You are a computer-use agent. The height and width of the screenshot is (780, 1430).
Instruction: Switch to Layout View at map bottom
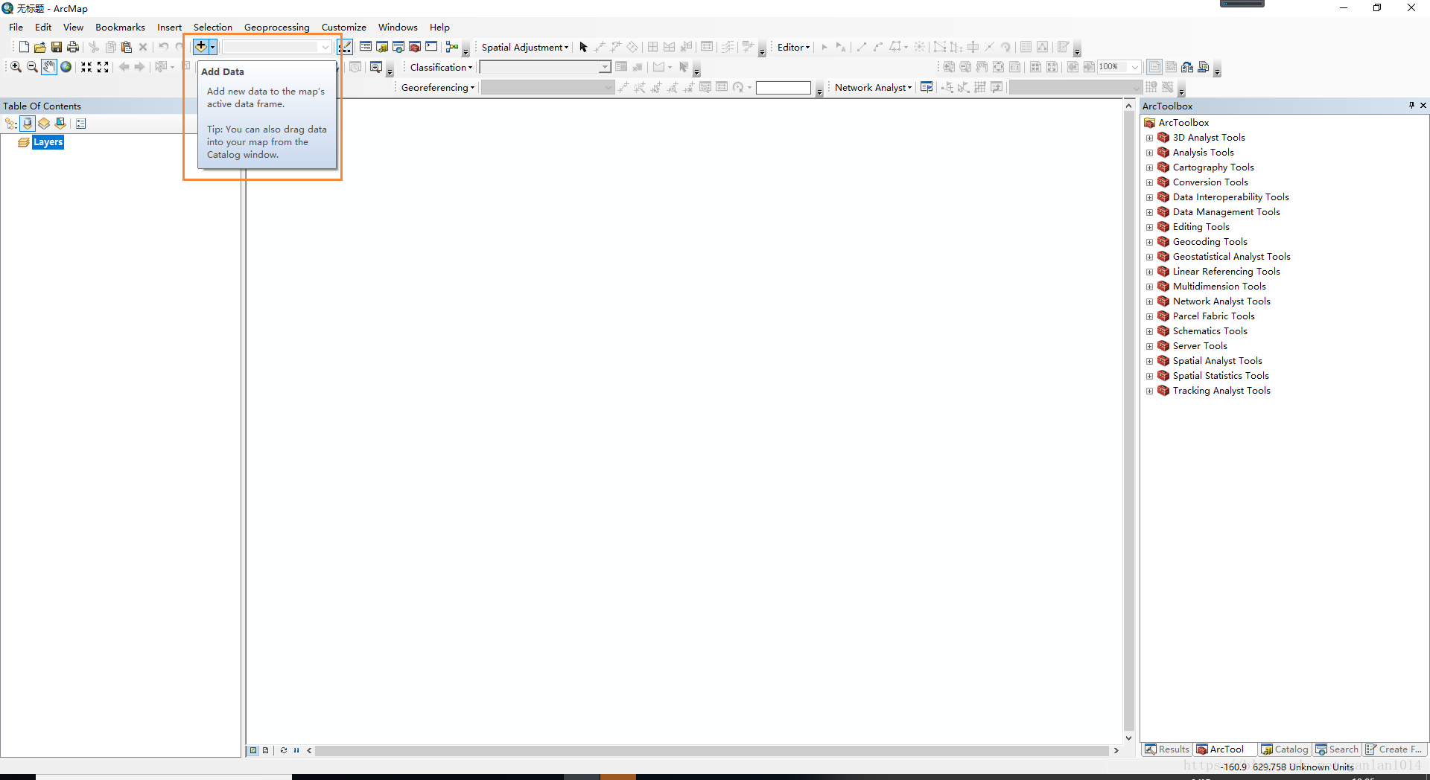click(x=266, y=750)
